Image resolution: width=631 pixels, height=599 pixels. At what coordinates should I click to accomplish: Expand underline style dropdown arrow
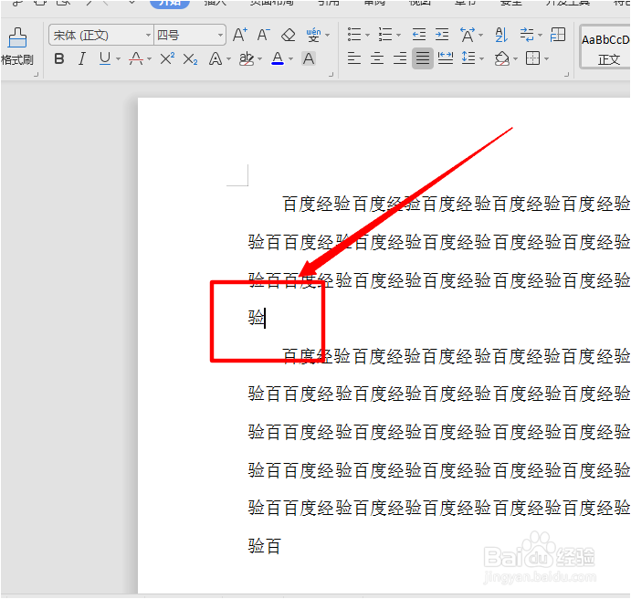119,59
